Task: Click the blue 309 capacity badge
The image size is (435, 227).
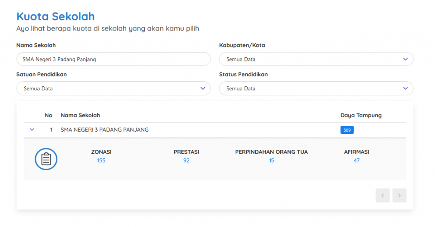Action: tap(347, 130)
